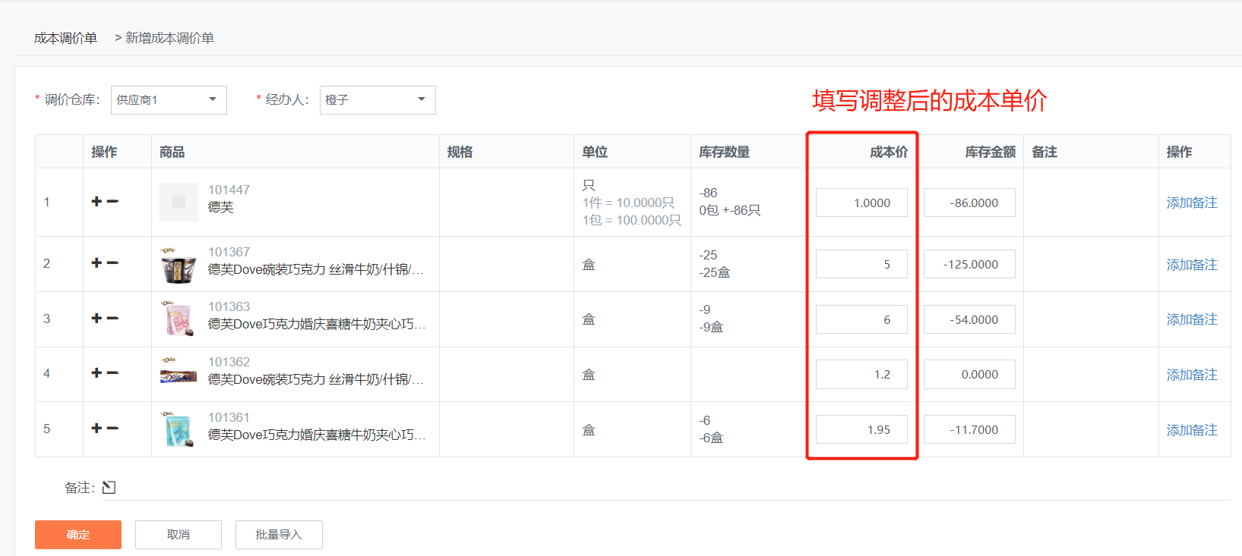Click cost price field with value 6
This screenshot has width=1242, height=556.
(861, 319)
